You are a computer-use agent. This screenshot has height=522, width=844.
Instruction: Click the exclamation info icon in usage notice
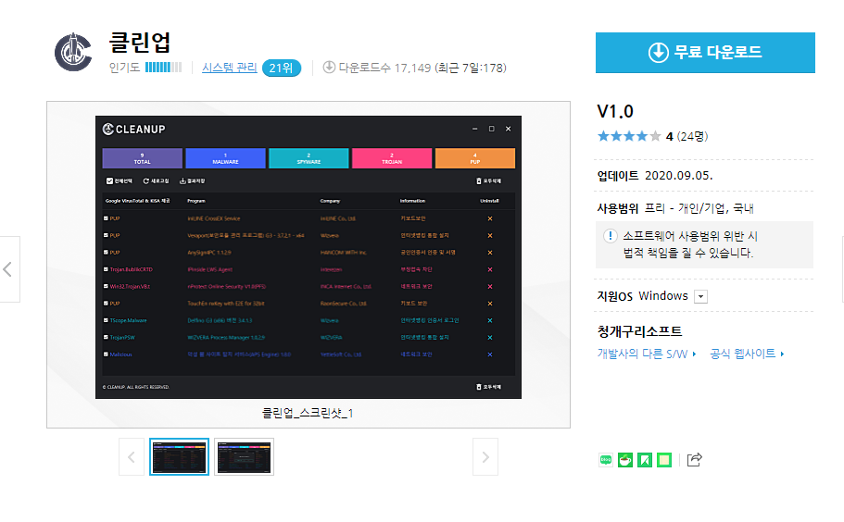610,236
